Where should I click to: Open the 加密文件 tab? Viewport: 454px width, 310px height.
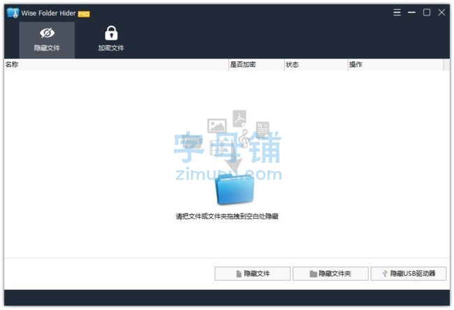(111, 40)
